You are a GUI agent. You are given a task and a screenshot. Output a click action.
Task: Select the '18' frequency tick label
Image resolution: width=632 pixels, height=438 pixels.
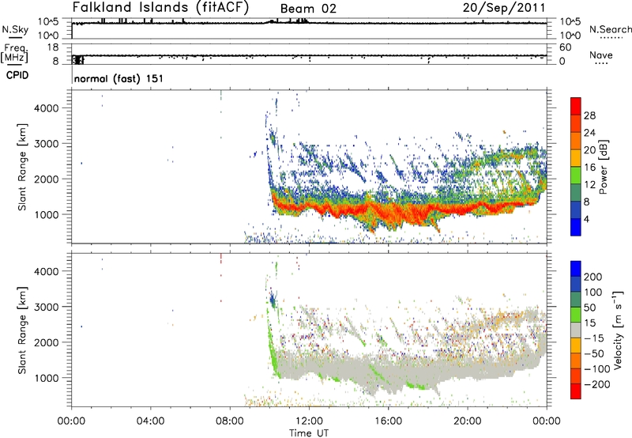[53, 47]
